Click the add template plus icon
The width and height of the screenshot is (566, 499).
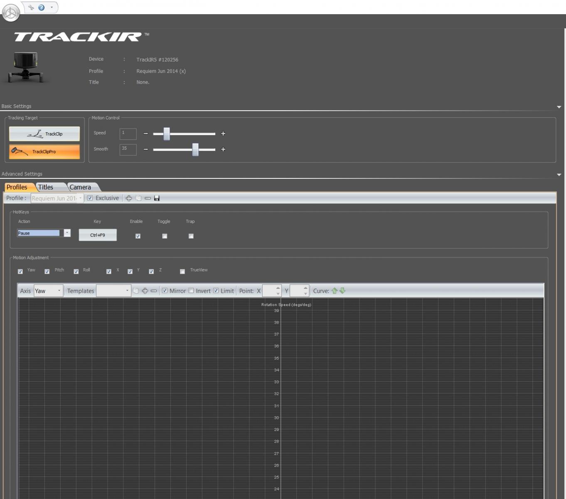coord(145,291)
